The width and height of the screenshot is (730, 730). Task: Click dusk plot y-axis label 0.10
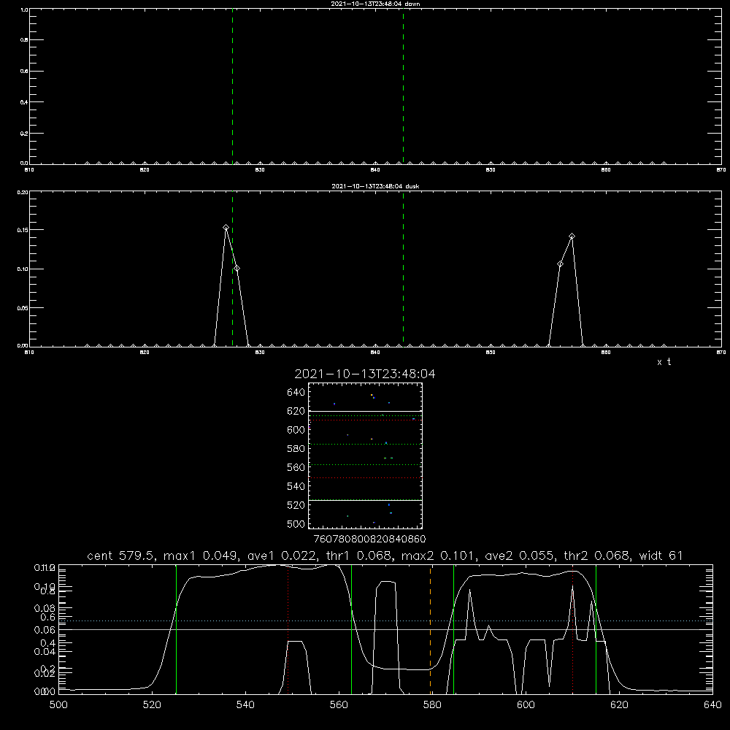pos(23,269)
